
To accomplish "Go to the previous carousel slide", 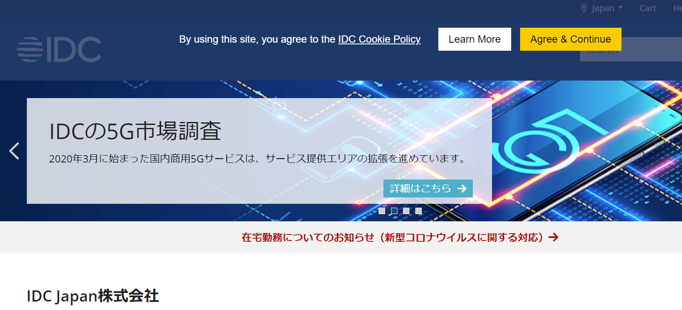I will pos(14,151).
